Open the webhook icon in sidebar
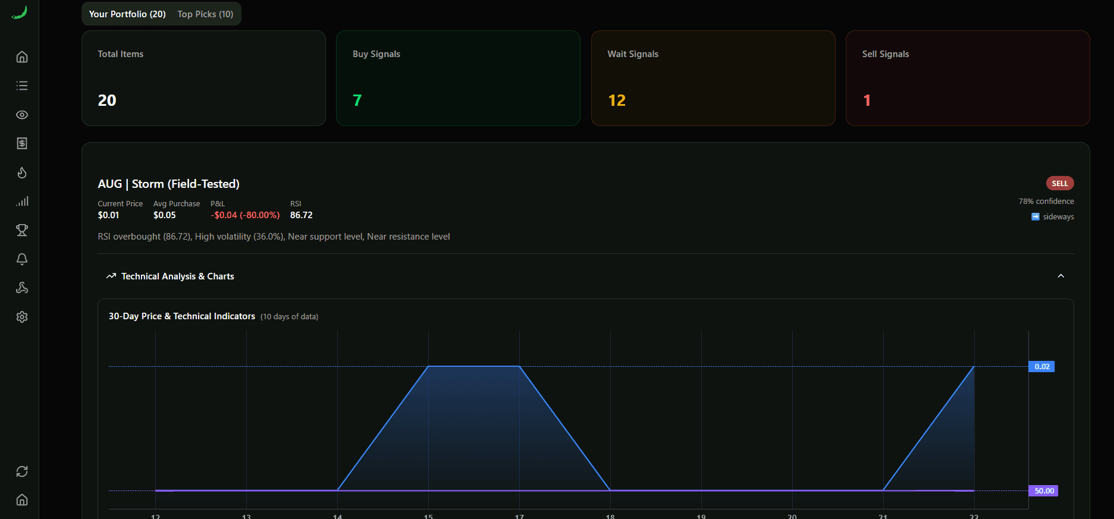Screen dimensions: 1114x519 pyautogui.click(x=22, y=288)
